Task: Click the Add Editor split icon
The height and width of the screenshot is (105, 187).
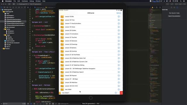Action: pyautogui.click(x=160, y=7)
